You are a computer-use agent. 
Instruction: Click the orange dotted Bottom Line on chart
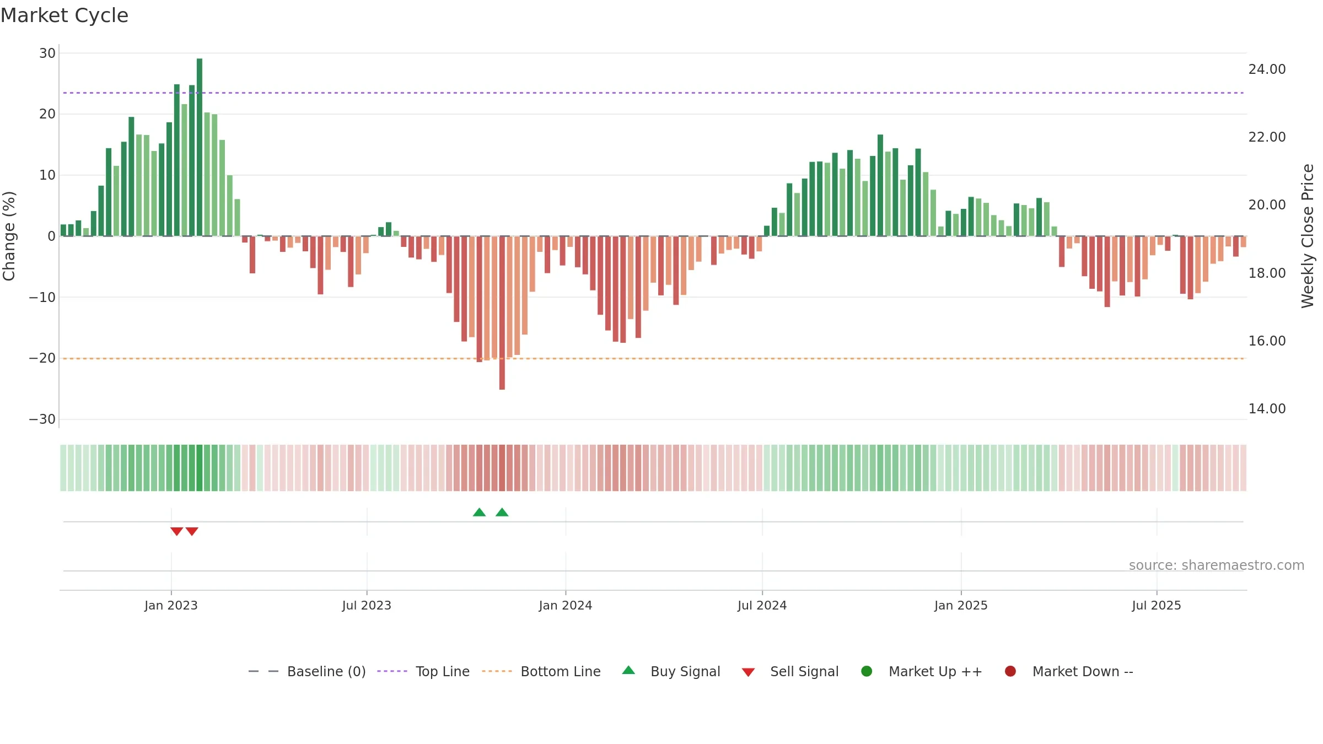[x=653, y=359]
